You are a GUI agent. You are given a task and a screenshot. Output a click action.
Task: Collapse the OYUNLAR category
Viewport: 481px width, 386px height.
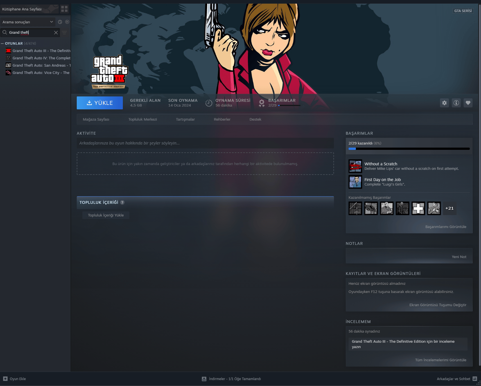(2, 44)
